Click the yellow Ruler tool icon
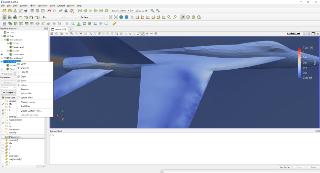The image size is (320, 173). tap(114, 24)
